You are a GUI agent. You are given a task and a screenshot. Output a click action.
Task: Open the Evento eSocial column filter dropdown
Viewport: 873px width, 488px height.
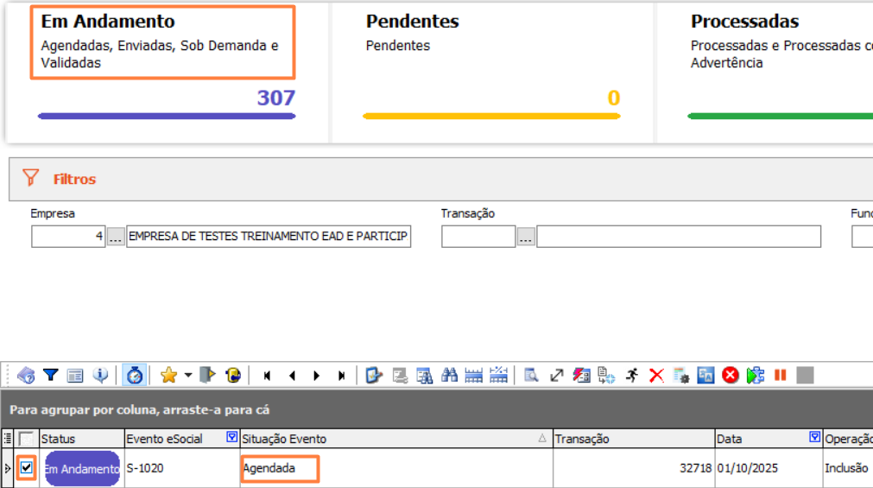pos(231,438)
